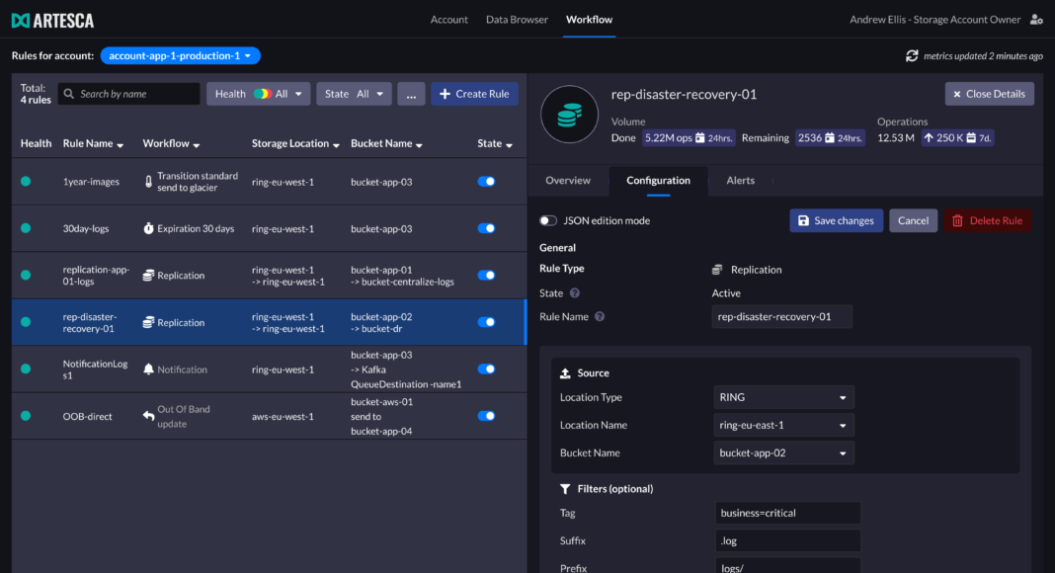The width and height of the screenshot is (1055, 573).
Task: Click the Rule Type replication icon
Action: coord(717,270)
